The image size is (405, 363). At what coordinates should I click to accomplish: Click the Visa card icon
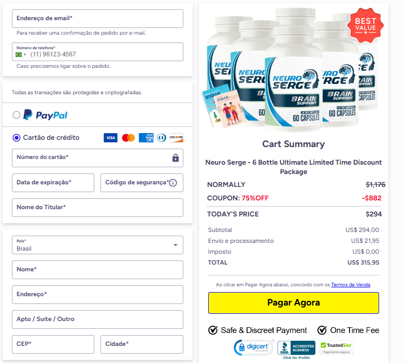[110, 138]
